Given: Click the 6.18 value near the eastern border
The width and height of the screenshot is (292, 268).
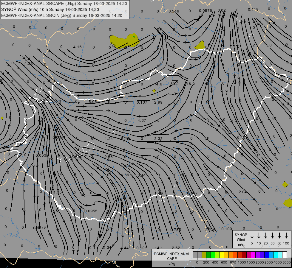Looking at the screenshot, I should (241, 138).
